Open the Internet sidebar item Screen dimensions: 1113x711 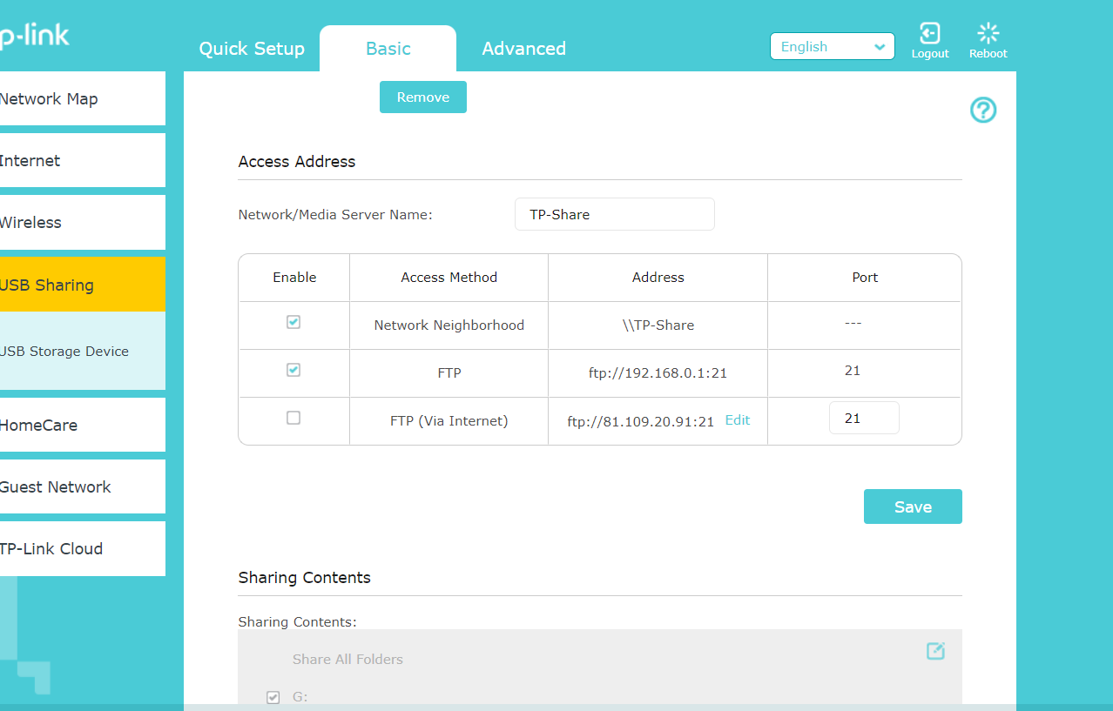tap(82, 160)
